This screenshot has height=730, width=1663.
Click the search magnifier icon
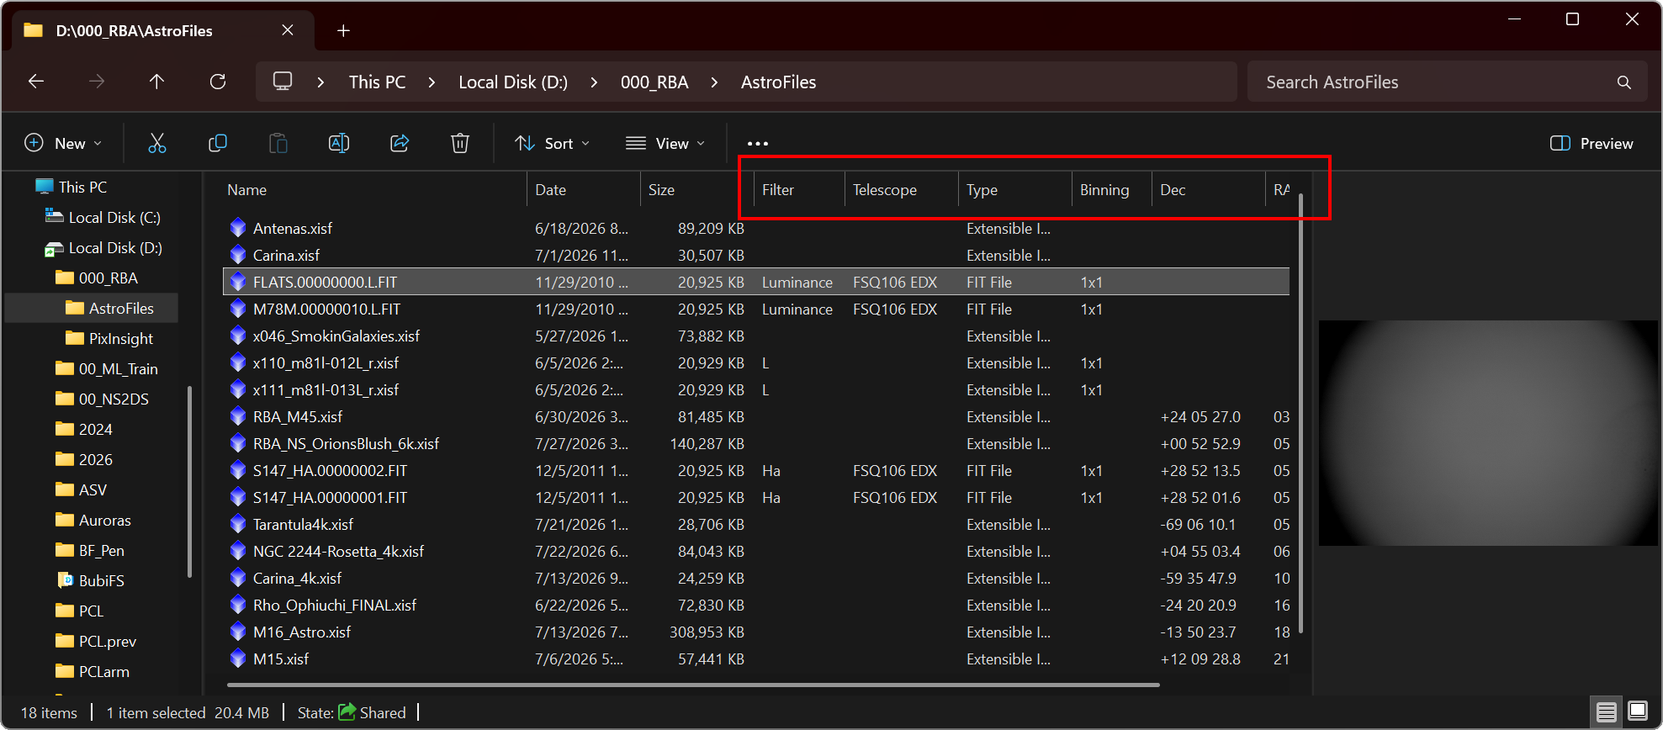click(x=1623, y=82)
